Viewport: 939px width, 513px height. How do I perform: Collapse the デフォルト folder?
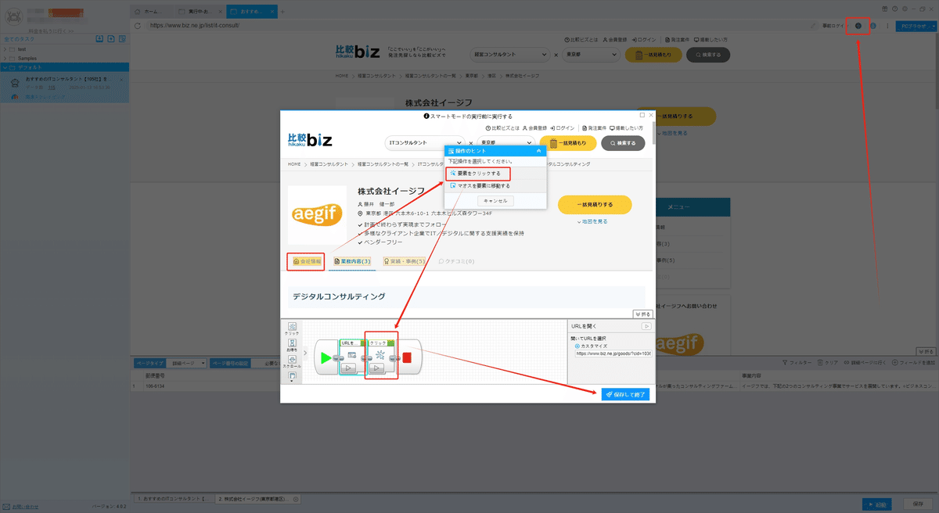click(x=5, y=67)
